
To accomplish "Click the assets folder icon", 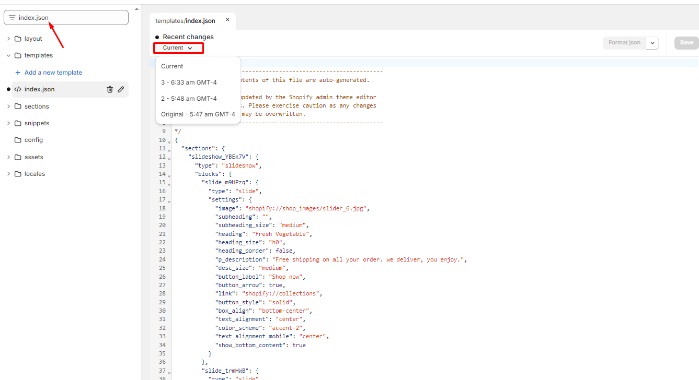I will click(18, 157).
